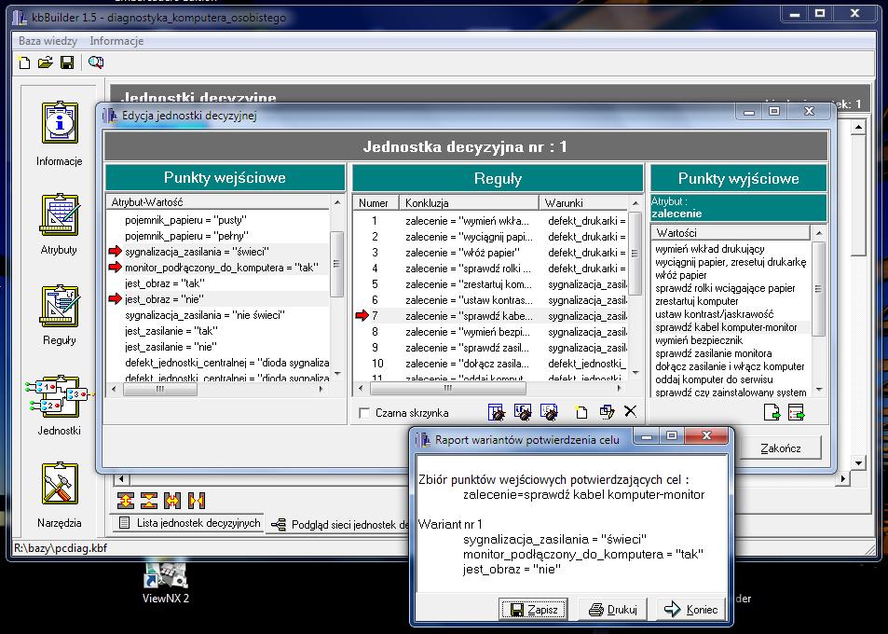
Task: Click the Zakończ button
Action: (x=781, y=448)
